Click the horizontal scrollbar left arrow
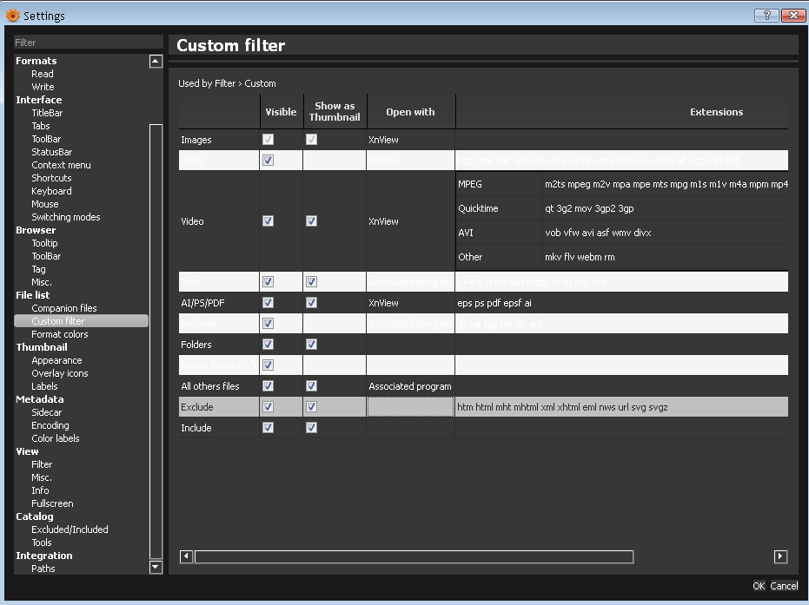The width and height of the screenshot is (809, 605). click(x=186, y=556)
